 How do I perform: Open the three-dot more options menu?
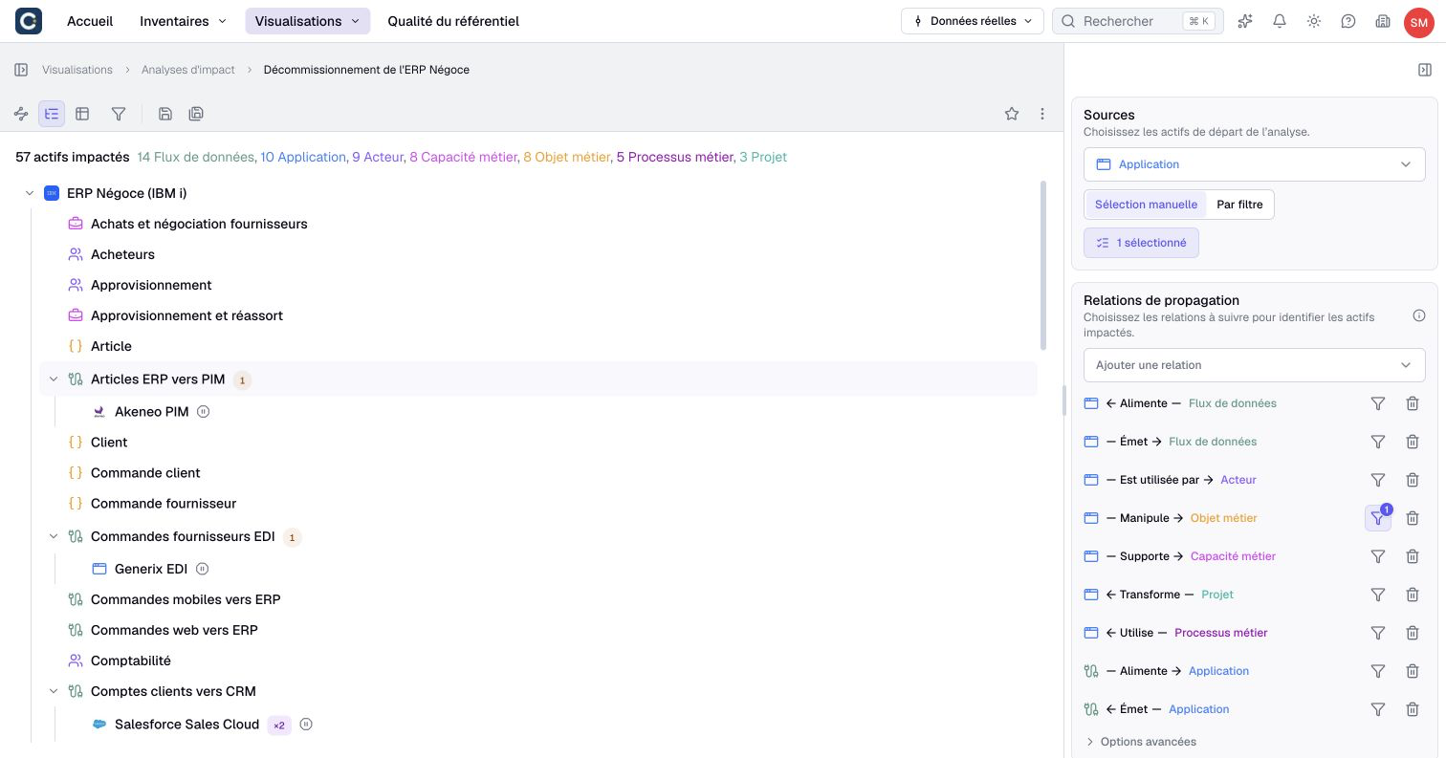point(1042,114)
